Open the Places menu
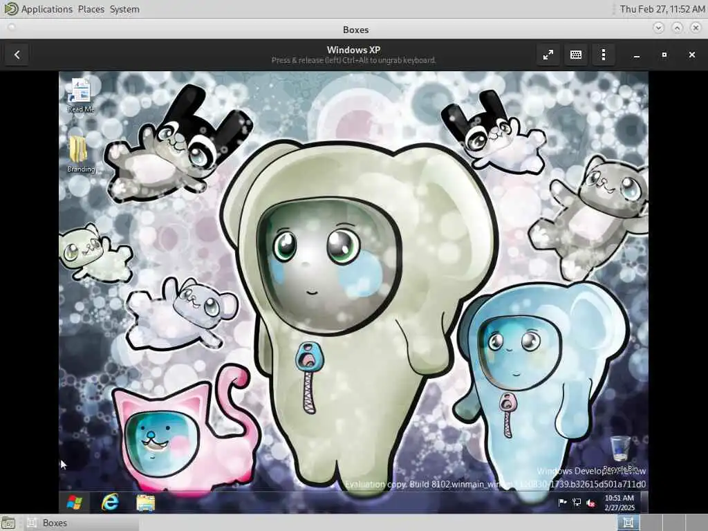708x531 pixels. 91,9
